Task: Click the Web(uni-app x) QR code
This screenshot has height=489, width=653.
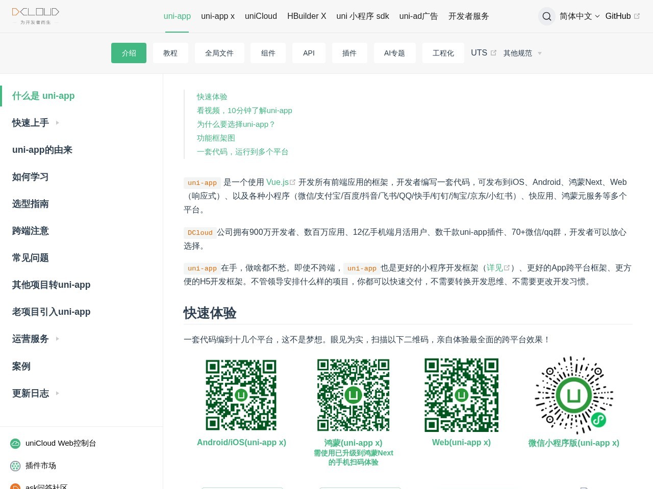Action: pyautogui.click(x=462, y=395)
